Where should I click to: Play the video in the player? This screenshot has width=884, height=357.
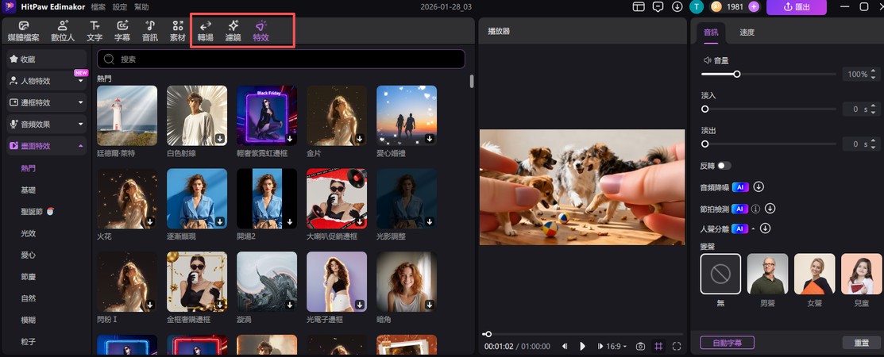click(x=582, y=347)
